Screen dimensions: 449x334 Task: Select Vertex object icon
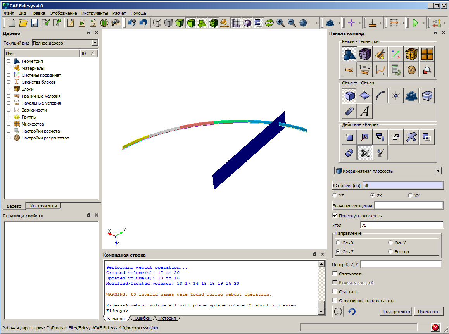pyautogui.click(x=396, y=96)
